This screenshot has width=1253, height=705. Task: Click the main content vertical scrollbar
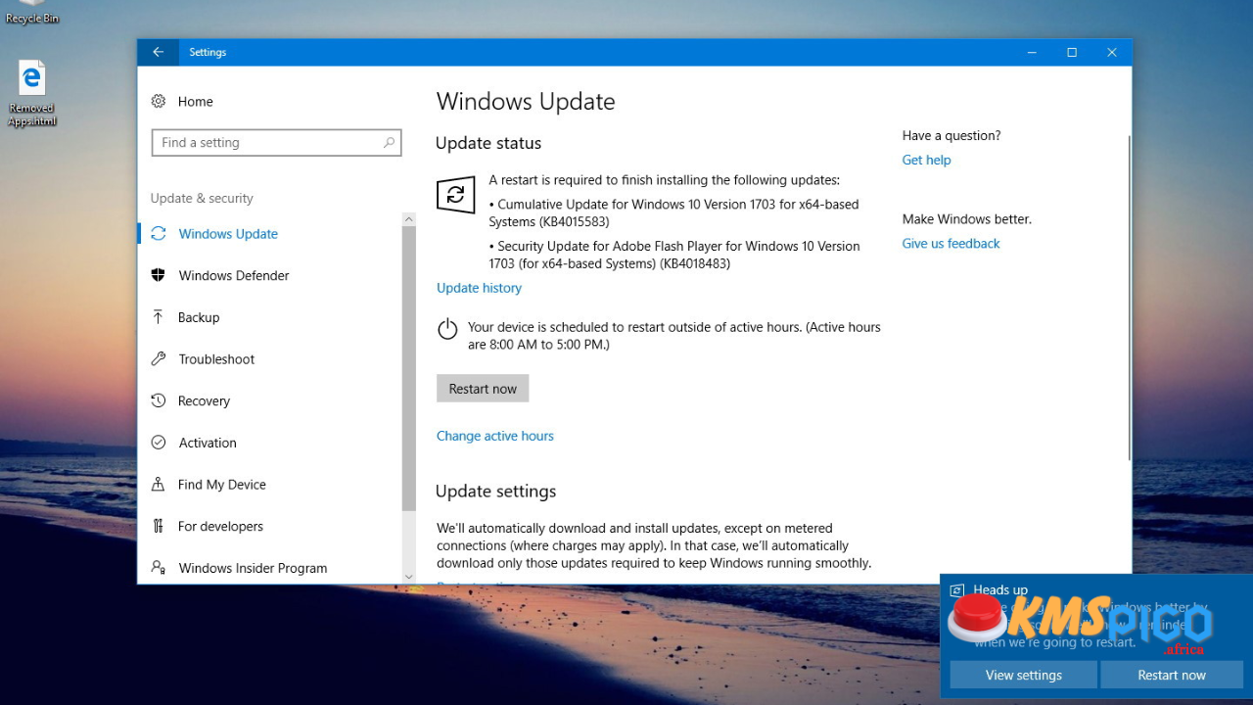(x=1129, y=299)
